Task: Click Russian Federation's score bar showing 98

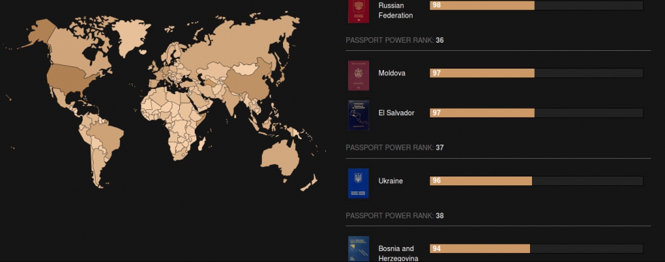Action: pyautogui.click(x=537, y=5)
